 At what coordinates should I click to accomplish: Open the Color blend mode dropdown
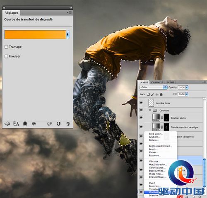[x=154, y=87]
